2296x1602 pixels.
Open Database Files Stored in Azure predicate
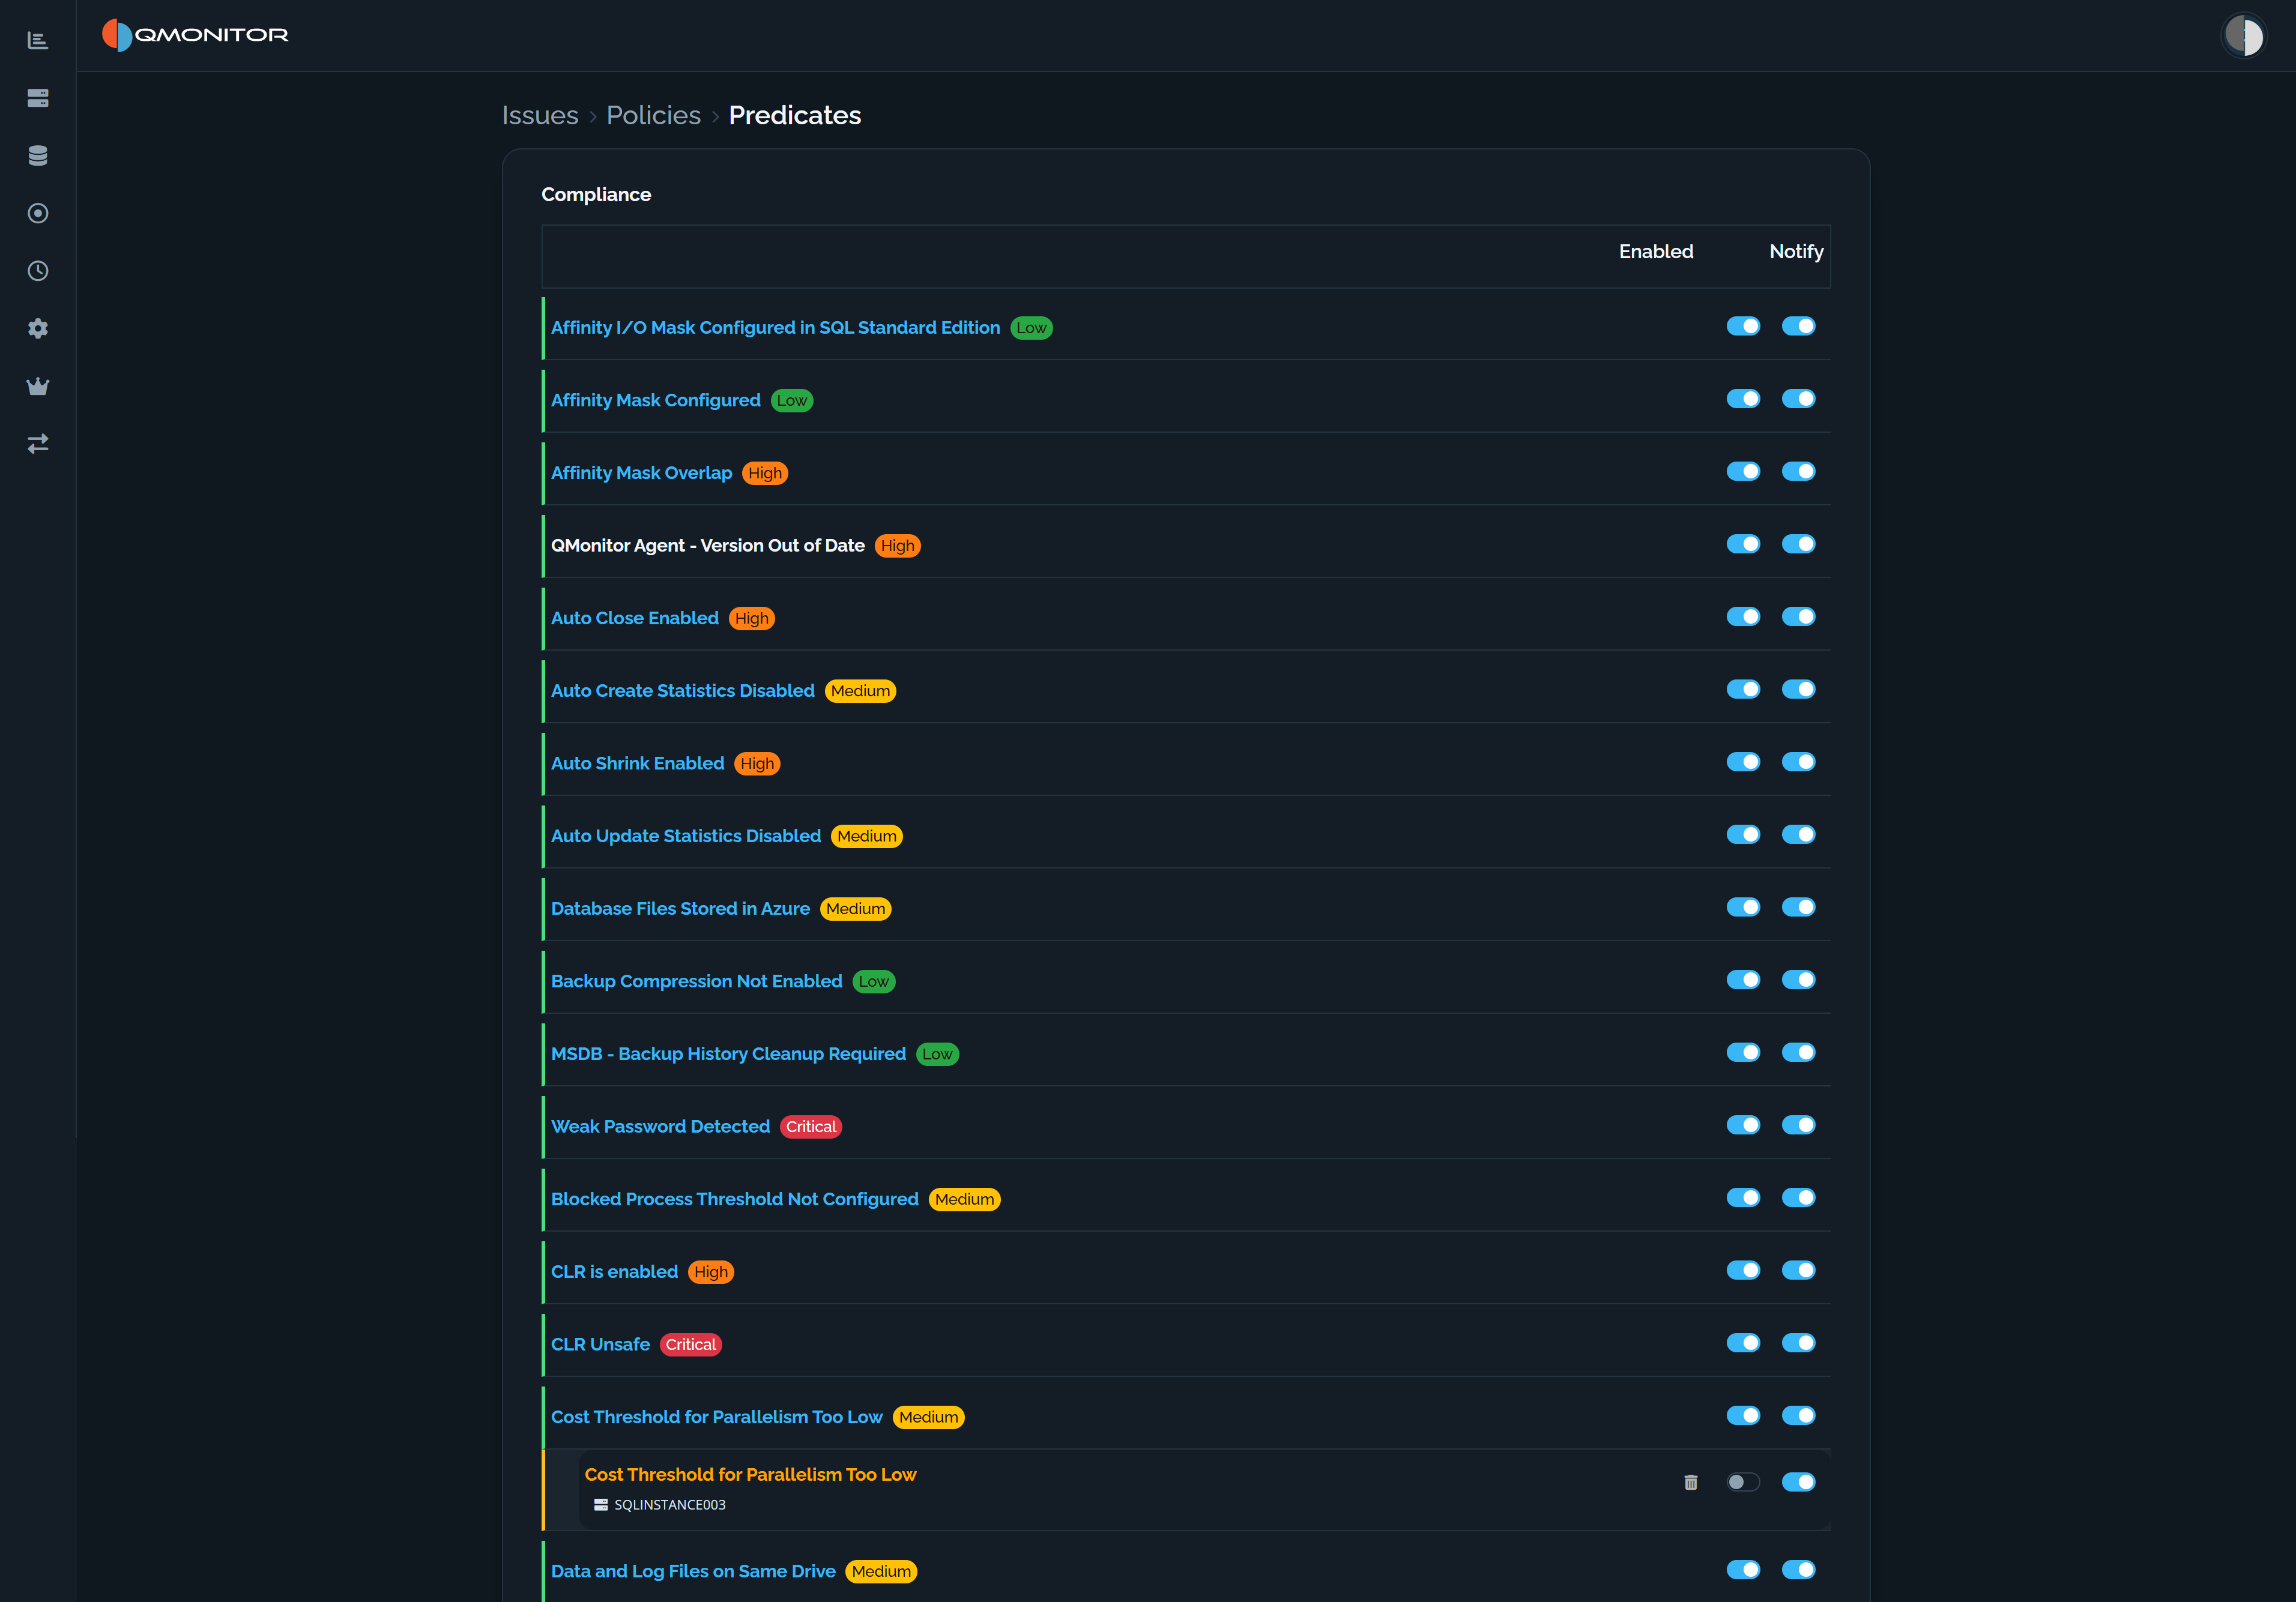tap(680, 908)
